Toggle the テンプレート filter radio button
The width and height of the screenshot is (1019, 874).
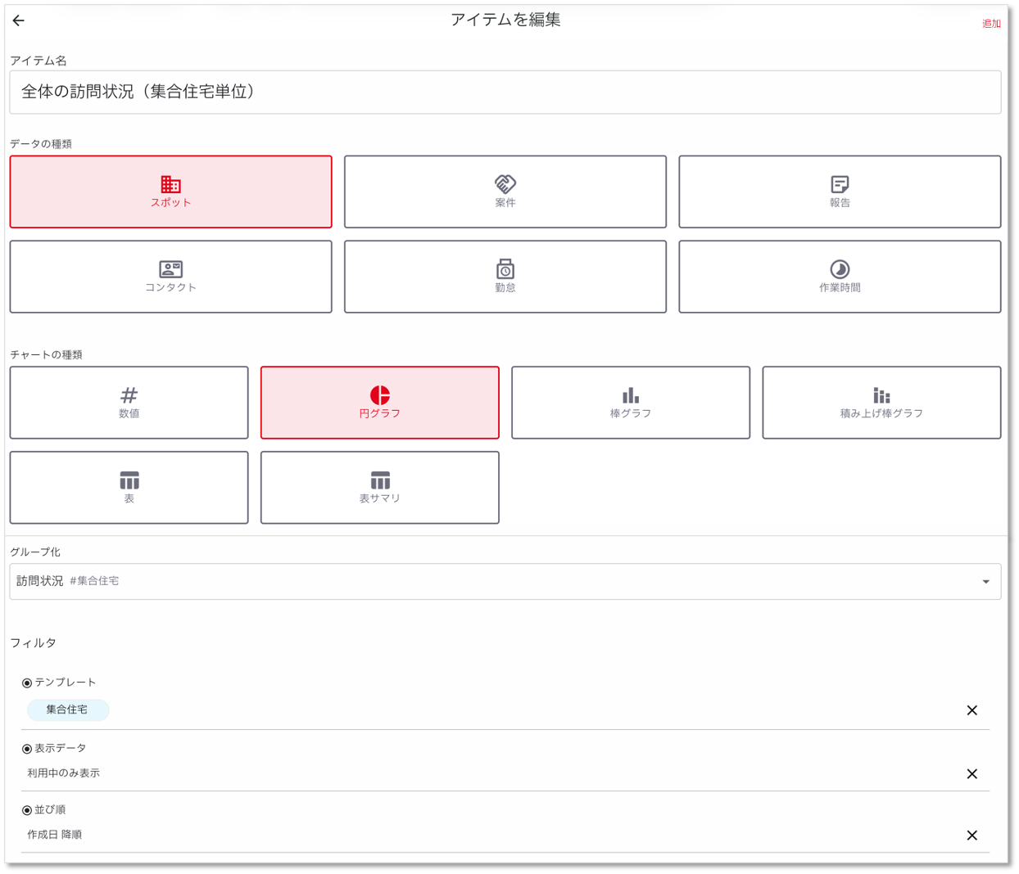pyautogui.click(x=27, y=683)
